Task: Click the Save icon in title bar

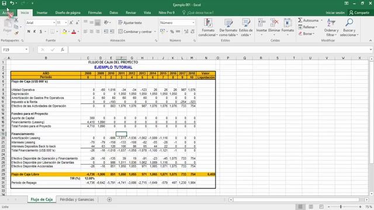Action: 4,3
